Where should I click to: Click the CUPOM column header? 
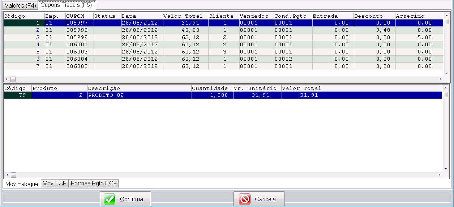[x=79, y=16]
